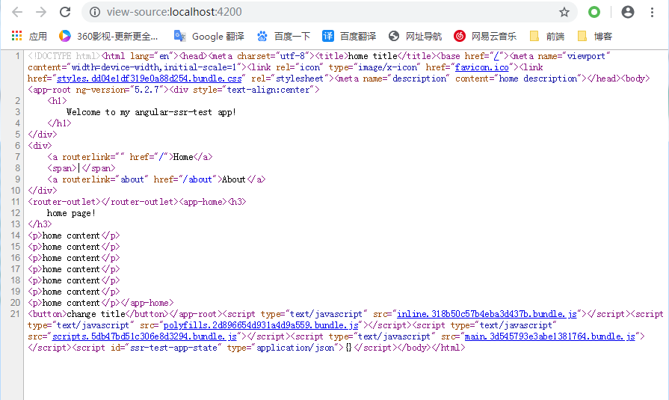Open the polyfills.2d896654d931a4d9a559.bundle.js link

point(261,325)
